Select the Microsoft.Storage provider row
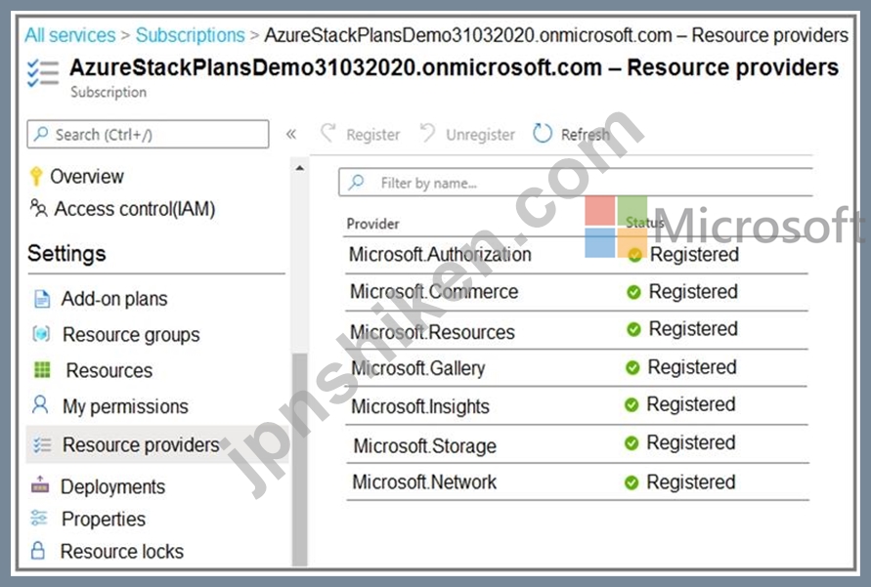Viewport: 871px width, 587px height. click(576, 443)
